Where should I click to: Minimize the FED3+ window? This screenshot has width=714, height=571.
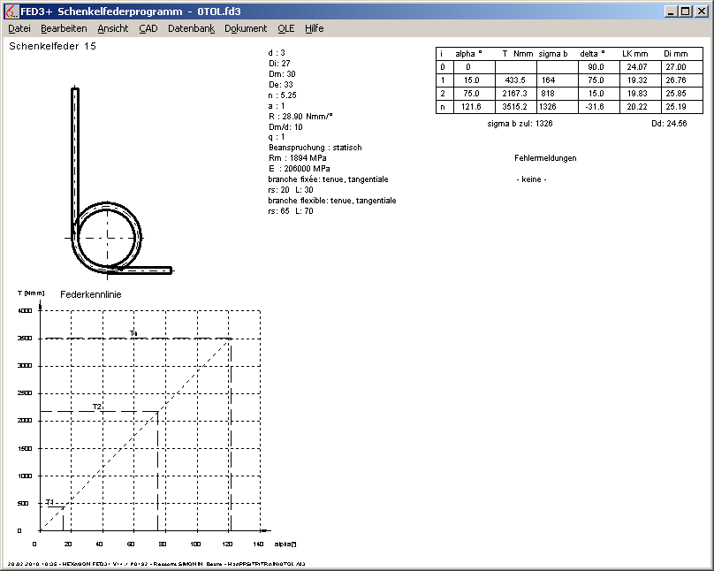(670, 11)
